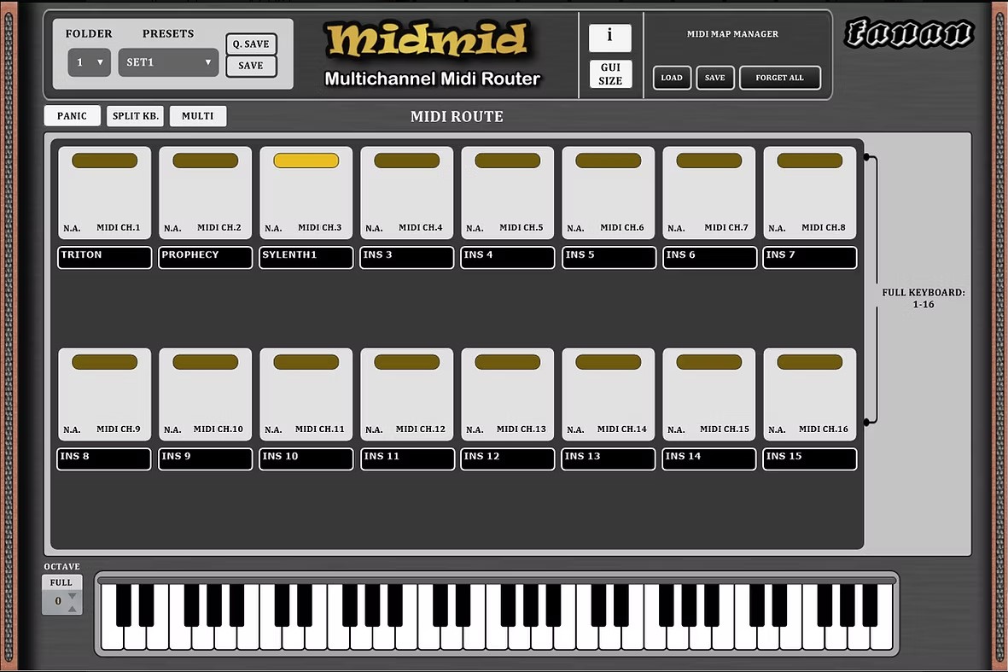Click the MIDI CH.14 activity indicator
The height and width of the screenshot is (672, 1008).
[608, 361]
